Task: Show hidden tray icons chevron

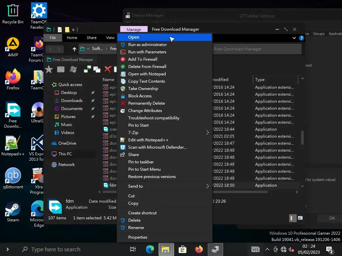Action: [267, 249]
